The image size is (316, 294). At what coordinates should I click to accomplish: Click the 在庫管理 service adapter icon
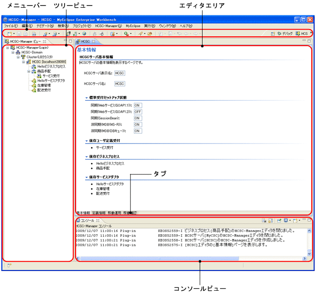(33, 85)
